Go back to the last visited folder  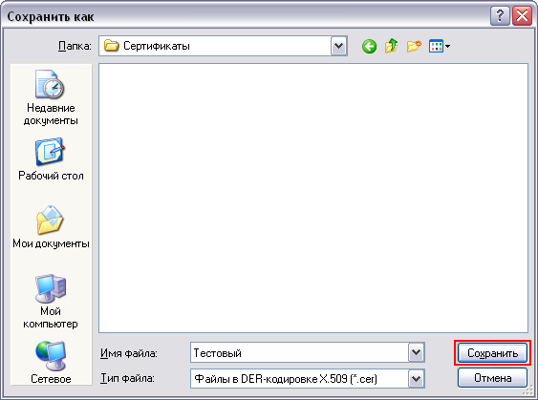pyautogui.click(x=369, y=46)
